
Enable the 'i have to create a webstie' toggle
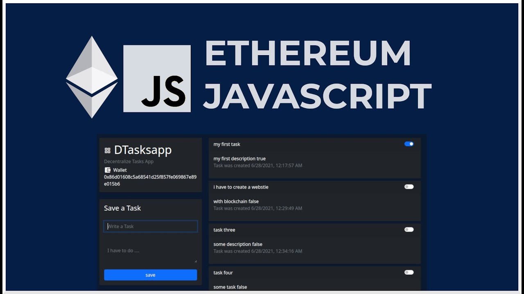(x=409, y=187)
